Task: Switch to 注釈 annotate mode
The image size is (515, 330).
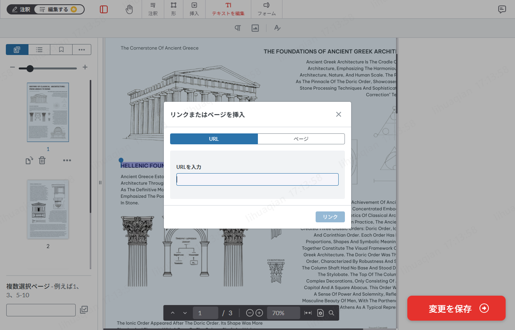Action: point(21,9)
